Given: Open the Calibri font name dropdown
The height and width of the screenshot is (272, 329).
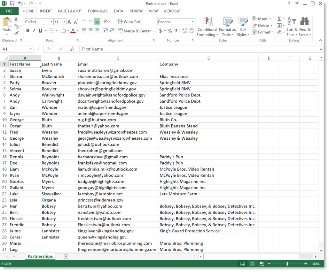Looking at the screenshot, I should [x=51, y=22].
